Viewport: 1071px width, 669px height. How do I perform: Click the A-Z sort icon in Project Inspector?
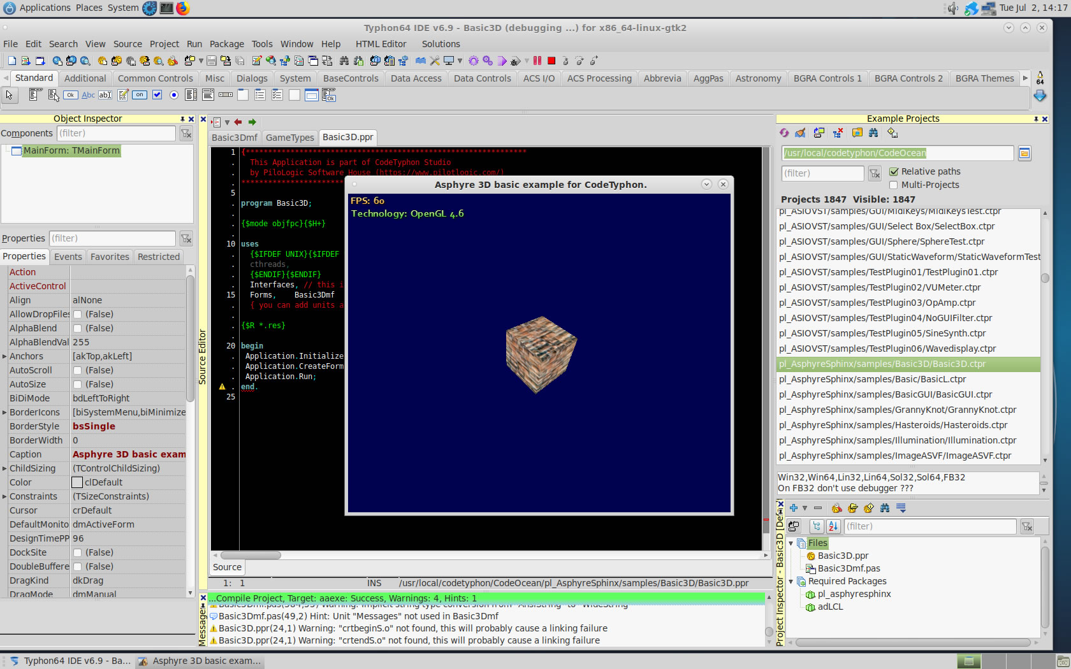click(833, 526)
